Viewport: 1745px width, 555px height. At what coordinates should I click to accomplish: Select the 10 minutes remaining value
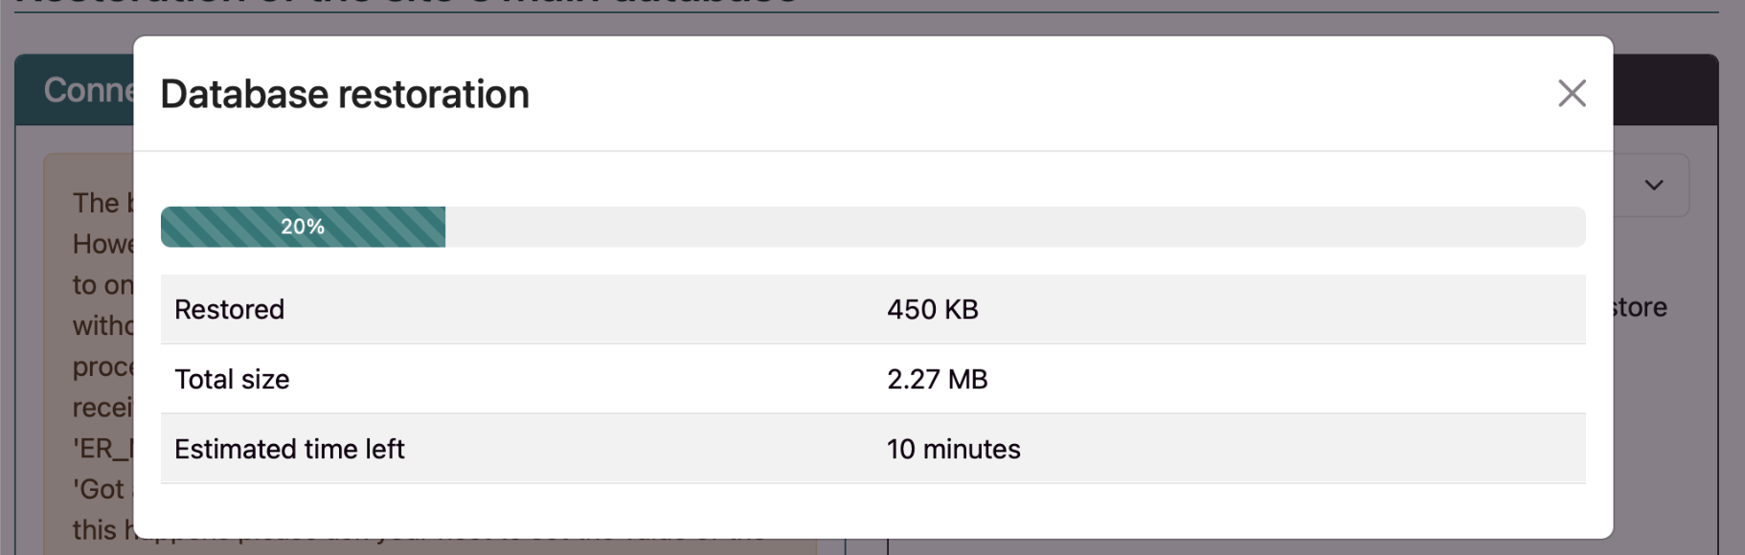(954, 449)
